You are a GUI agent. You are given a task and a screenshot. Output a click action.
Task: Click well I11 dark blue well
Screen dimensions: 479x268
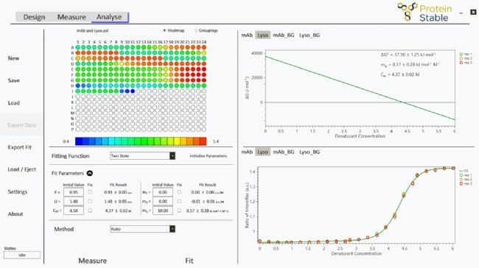coord(133,91)
